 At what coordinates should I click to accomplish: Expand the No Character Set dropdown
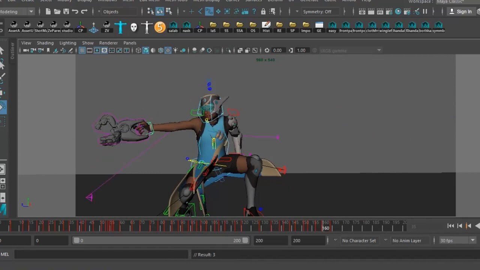(x=385, y=240)
